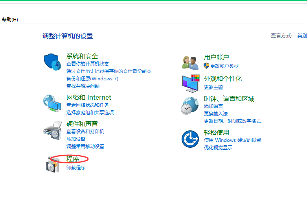This screenshot has height=221, width=307.
Task: Open the 用户帐户 people icon
Action: click(190, 63)
